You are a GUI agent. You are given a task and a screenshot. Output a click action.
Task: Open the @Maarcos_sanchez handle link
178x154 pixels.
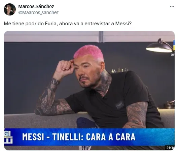(38, 12)
